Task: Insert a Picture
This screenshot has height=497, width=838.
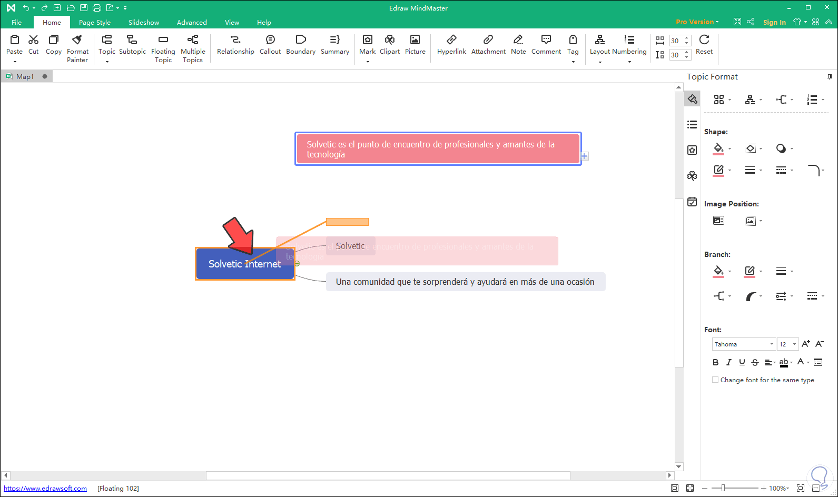Action: pos(415,45)
